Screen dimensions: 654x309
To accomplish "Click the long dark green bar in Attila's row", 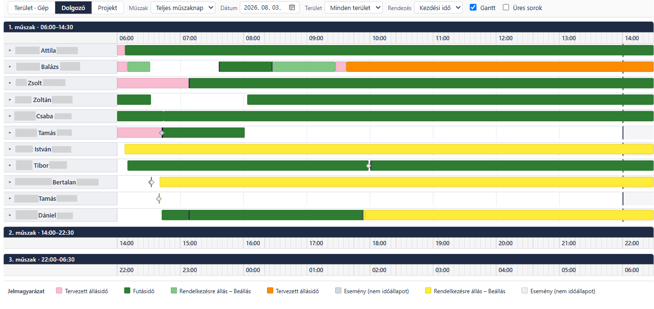I will pyautogui.click(x=389, y=50).
